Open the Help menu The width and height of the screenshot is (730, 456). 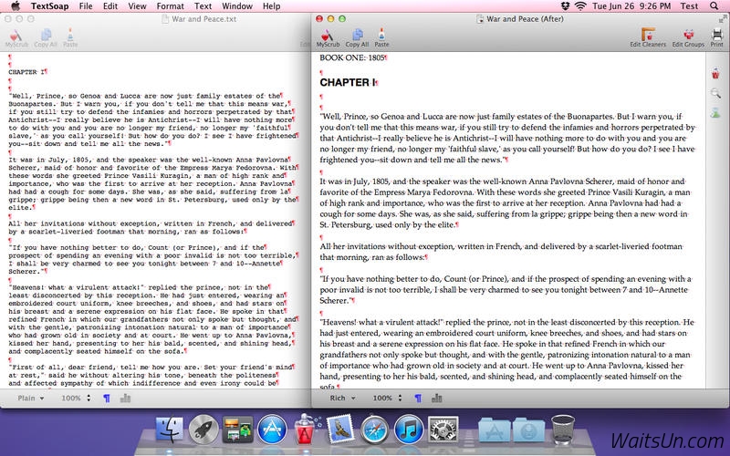tap(271, 6)
